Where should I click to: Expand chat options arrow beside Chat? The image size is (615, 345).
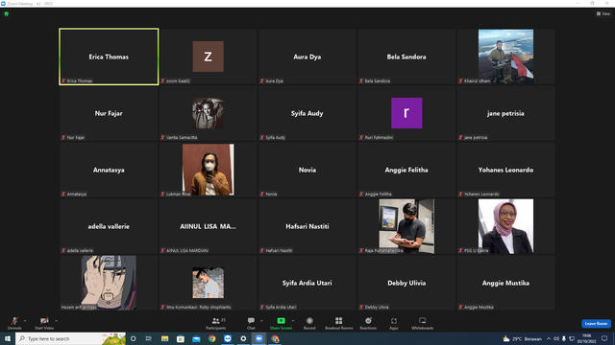(x=261, y=321)
